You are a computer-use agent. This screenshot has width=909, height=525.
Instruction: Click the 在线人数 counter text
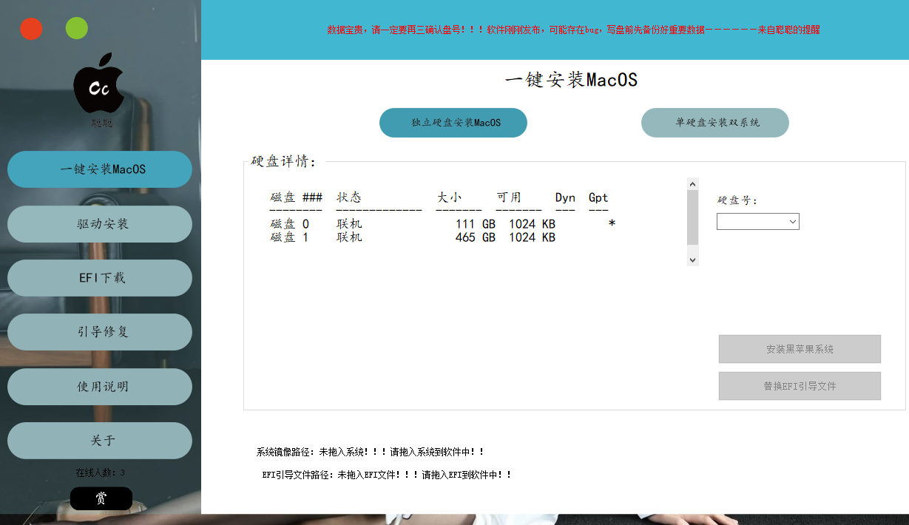tap(100, 472)
